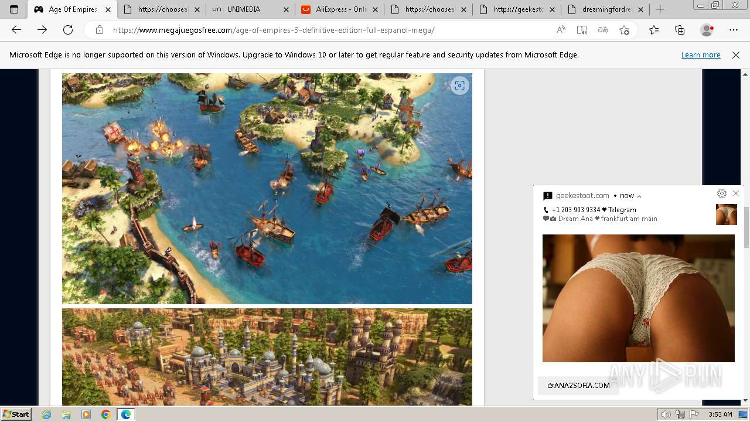Image resolution: width=750 pixels, height=422 pixels.
Task: Add this page to favorites
Action: 624,30
